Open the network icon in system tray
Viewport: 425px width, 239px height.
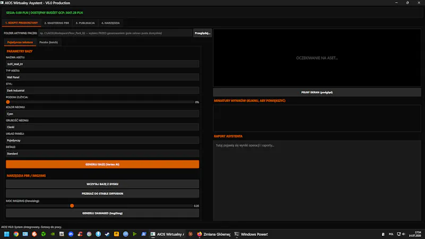(x=399, y=234)
